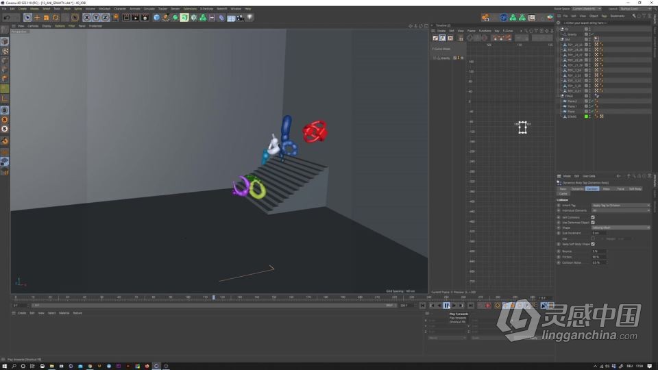The image size is (658, 370).
Task: Expand Gravity track in timeline list
Action: (x=435, y=58)
